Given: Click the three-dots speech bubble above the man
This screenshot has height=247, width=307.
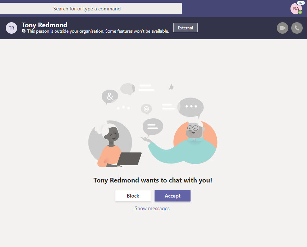Looking at the screenshot, I should pos(191,106).
